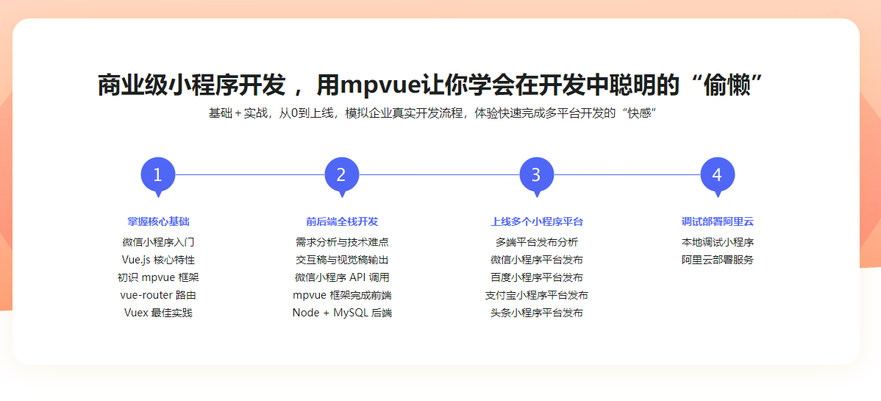Screen dimensions: 881x401
Task: Click the step 3 circle marker
Action: tap(536, 175)
